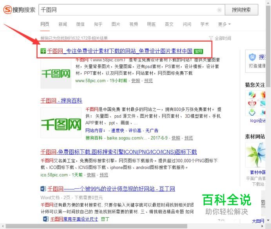Clear the search box with the X icon
Image resolution: width=271 pixels, height=229 pixels.
click(219, 10)
